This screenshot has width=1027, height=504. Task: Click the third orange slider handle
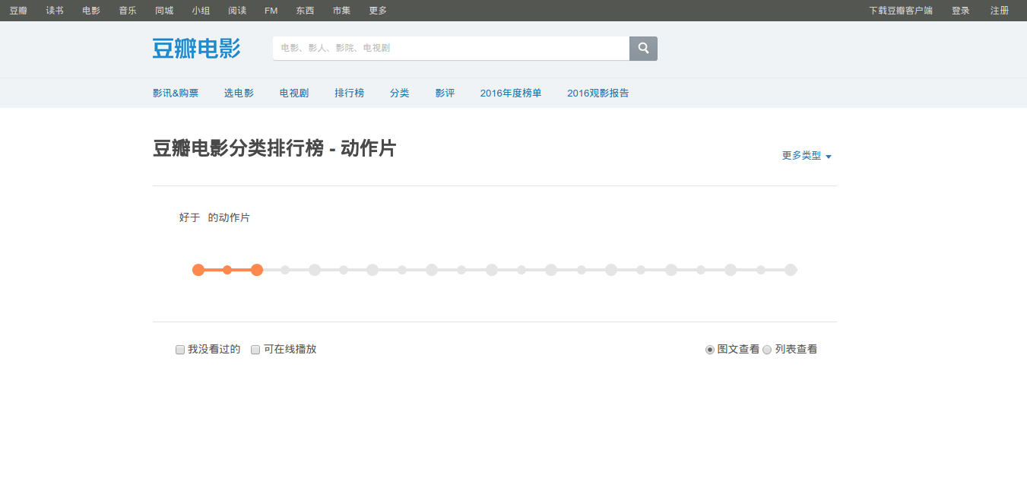tap(257, 270)
